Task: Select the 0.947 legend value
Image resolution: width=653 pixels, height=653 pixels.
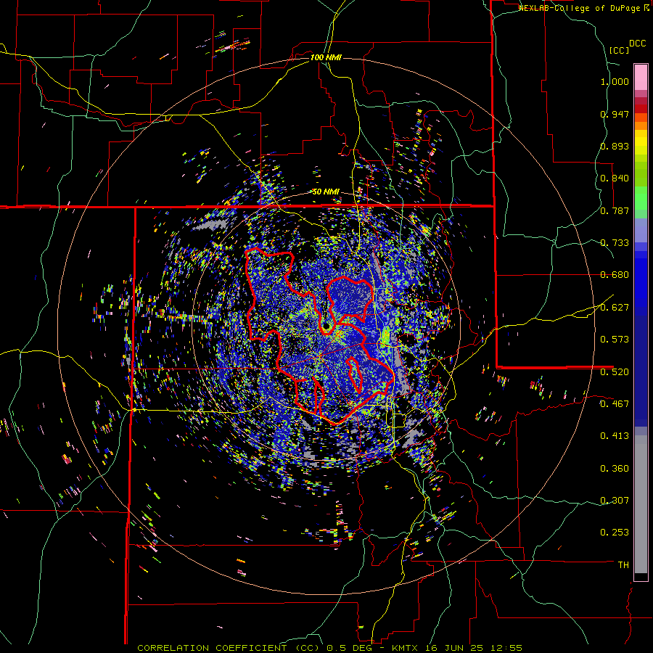Action: tap(615, 114)
